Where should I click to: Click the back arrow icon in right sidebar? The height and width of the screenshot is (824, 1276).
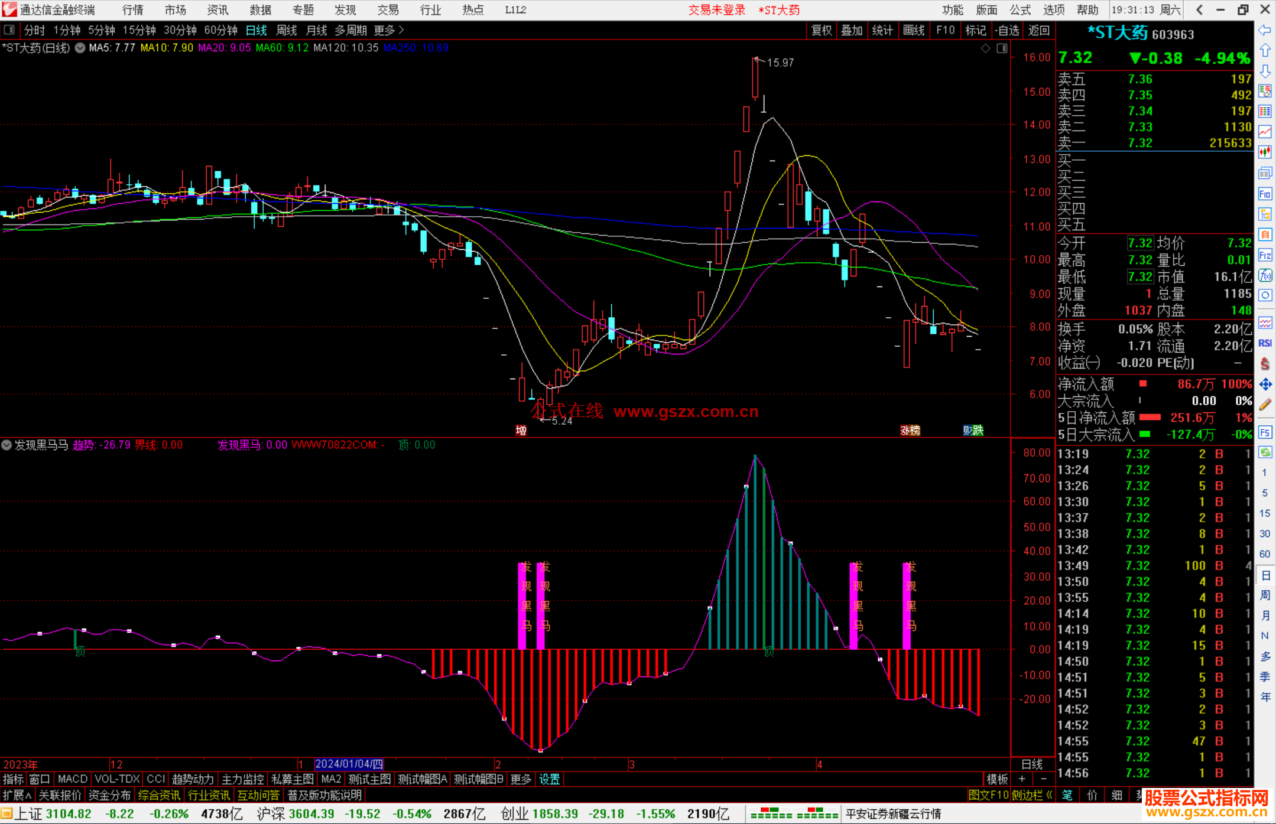[1265, 30]
